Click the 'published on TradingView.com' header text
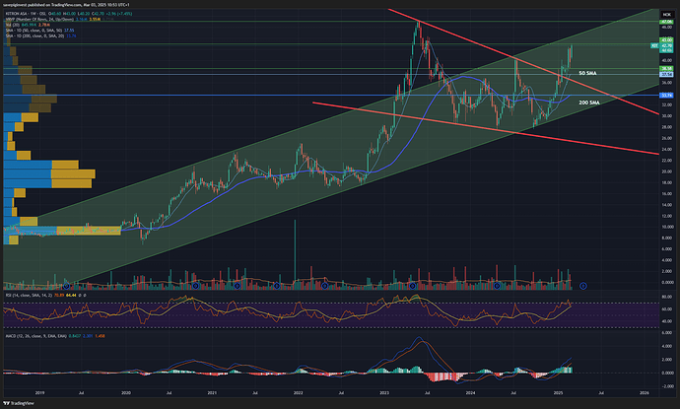The image size is (680, 409). (59, 4)
